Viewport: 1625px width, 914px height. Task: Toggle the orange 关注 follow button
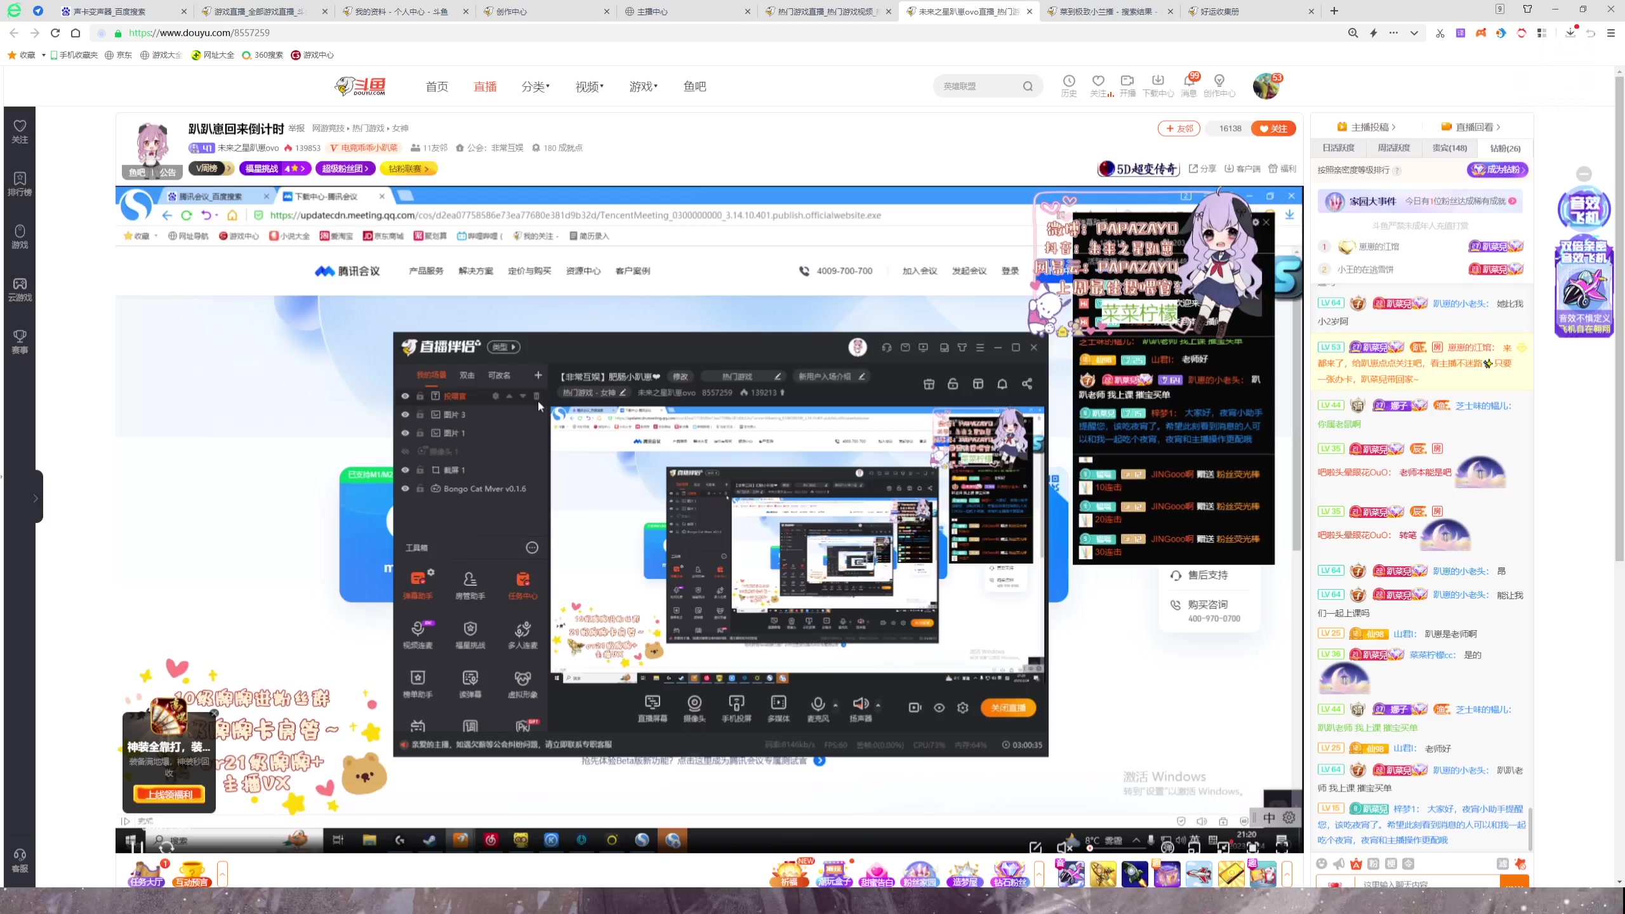tap(1273, 128)
